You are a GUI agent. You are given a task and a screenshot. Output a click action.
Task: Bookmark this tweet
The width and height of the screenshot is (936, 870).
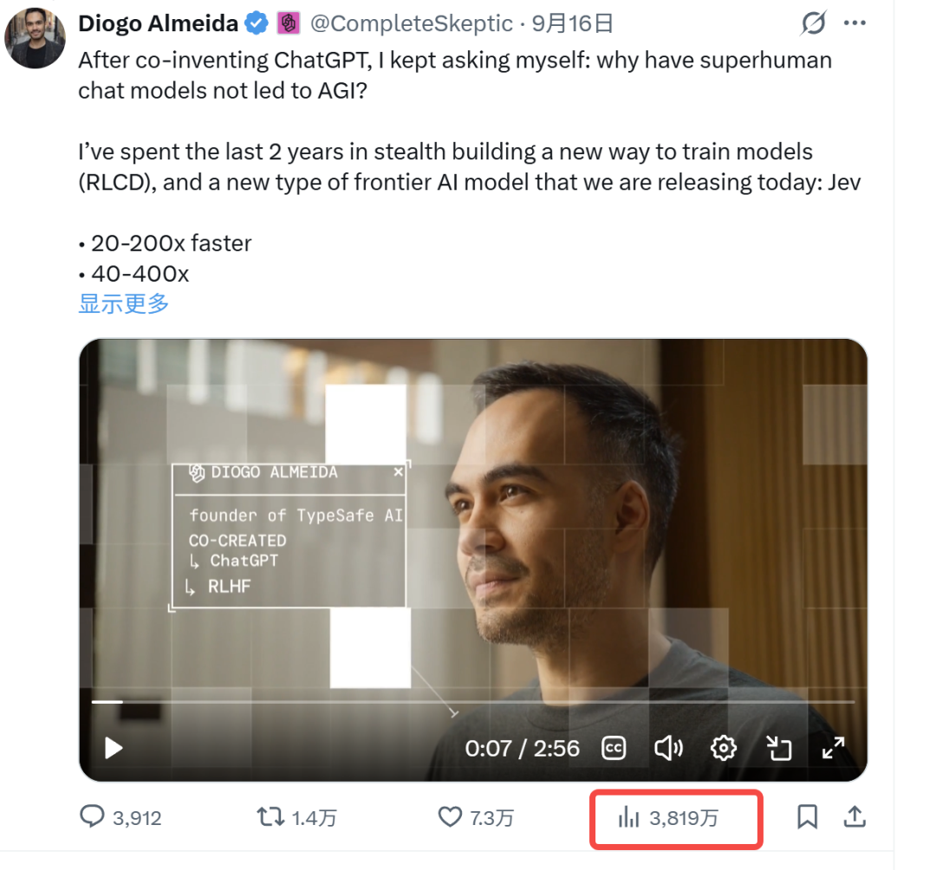(x=807, y=817)
